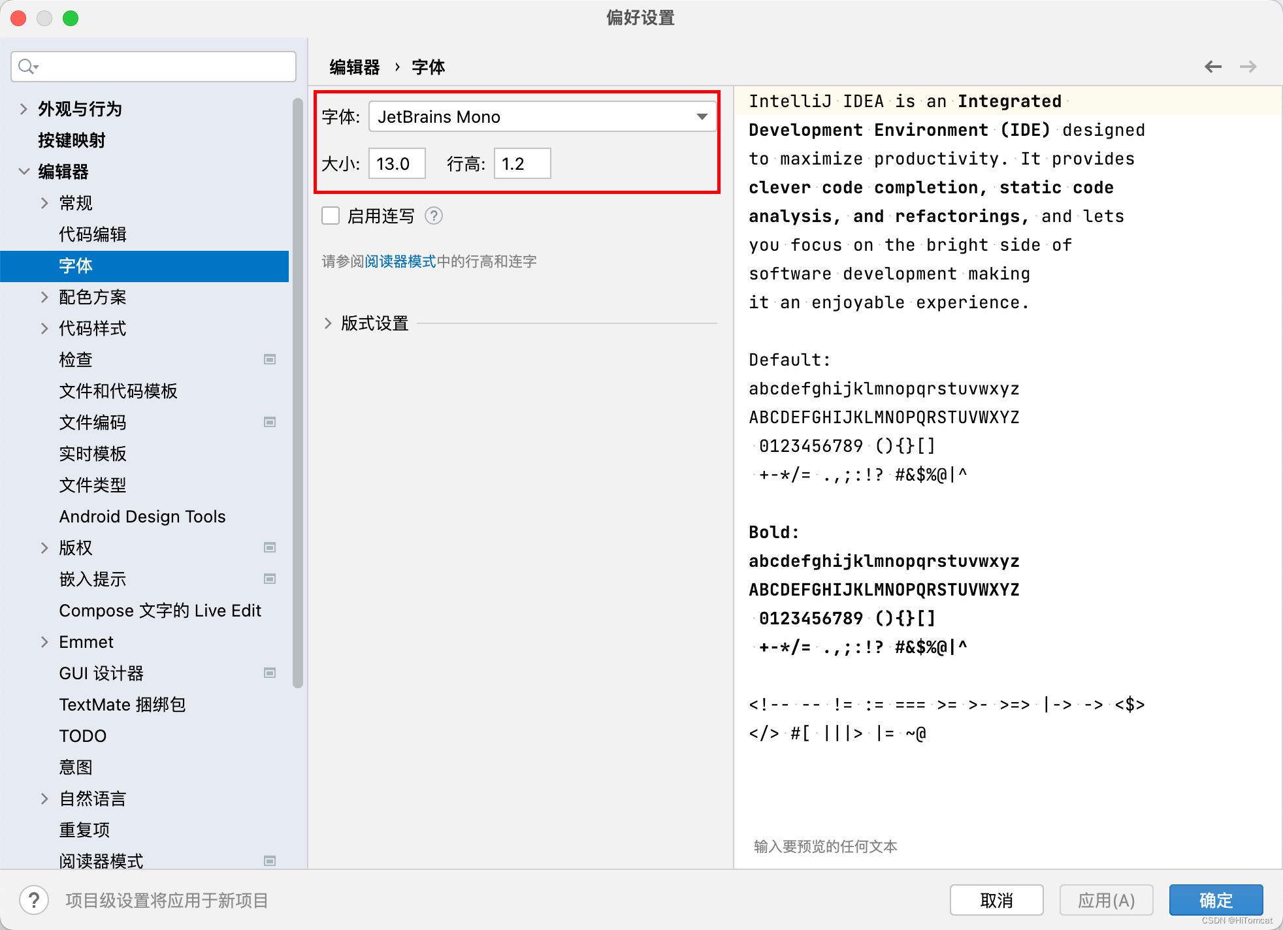Expand the 版式设置 section
The height and width of the screenshot is (930, 1283).
(328, 323)
